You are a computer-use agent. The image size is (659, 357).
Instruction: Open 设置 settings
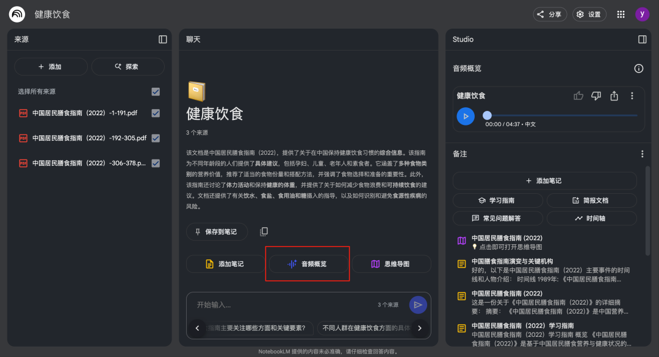coord(589,14)
